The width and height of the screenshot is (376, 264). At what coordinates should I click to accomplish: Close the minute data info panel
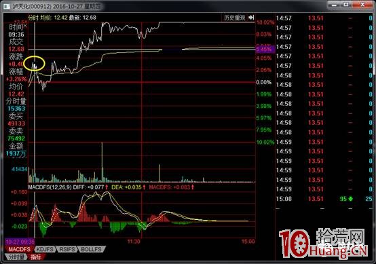coord(25,25)
